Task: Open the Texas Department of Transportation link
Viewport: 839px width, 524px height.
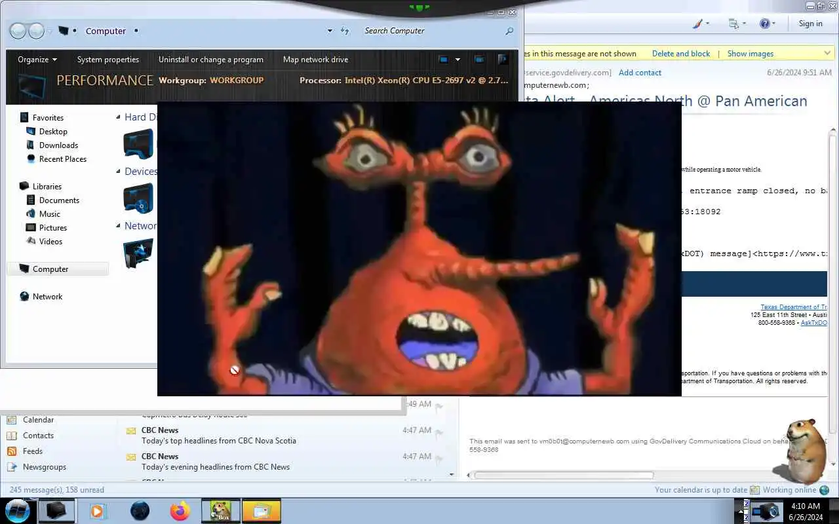Action: click(x=794, y=307)
